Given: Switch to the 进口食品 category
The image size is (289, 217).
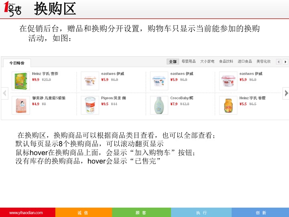Looking at the screenshot, I should tap(245, 61).
